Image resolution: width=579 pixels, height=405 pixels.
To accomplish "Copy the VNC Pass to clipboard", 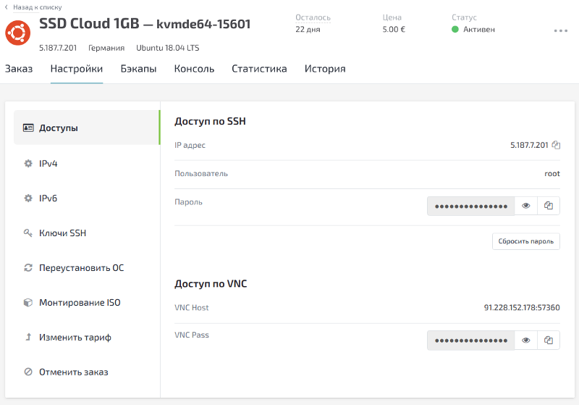I will click(549, 341).
